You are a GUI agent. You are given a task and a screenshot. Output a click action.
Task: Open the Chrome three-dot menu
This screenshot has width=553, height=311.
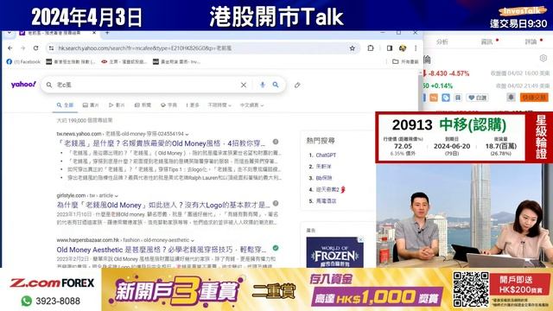pyautogui.click(x=416, y=48)
